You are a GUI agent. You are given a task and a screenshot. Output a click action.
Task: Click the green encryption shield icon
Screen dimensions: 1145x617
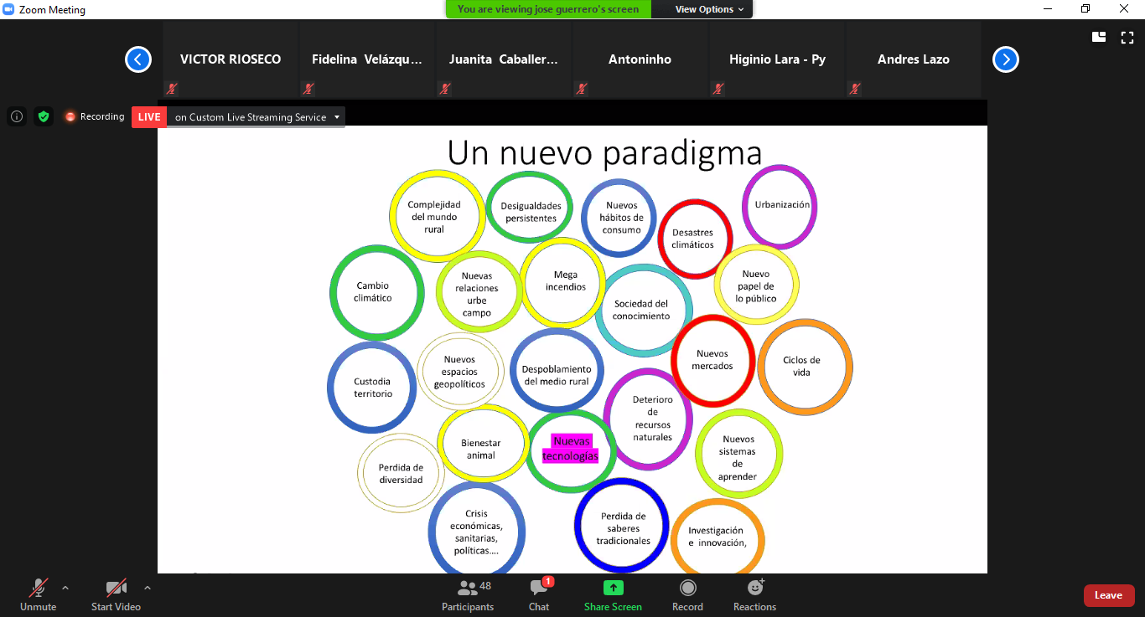[44, 117]
